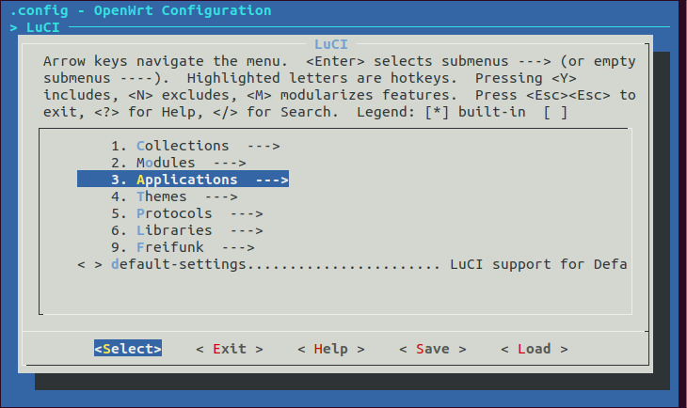This screenshot has height=408, width=687.
Task: Click the arrow after Collections
Action: 264,147
